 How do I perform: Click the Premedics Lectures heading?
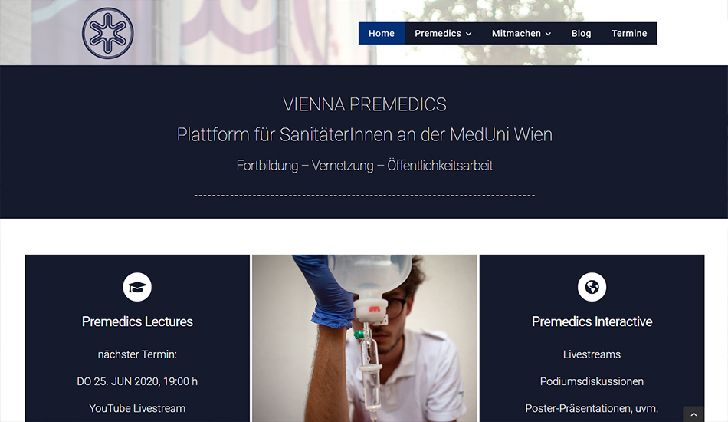point(137,321)
